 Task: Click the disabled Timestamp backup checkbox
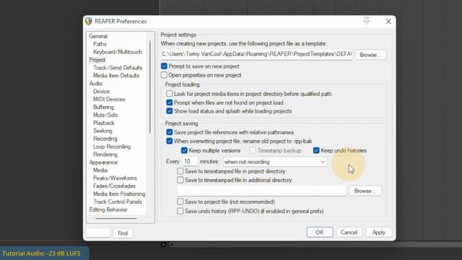point(253,150)
